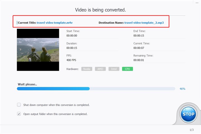
Task: Select the Nvidia hardware badge
Action: pyautogui.click(x=87, y=69)
